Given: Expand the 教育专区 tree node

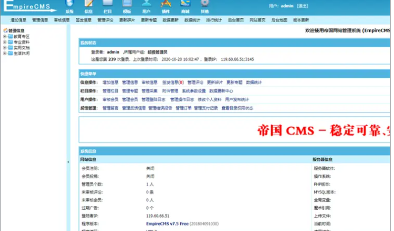Looking at the screenshot, I should (x=4, y=37).
